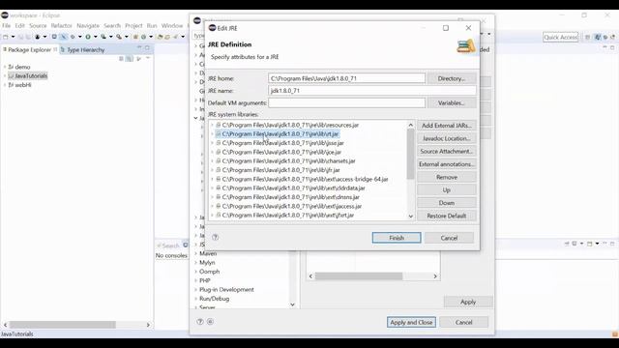
Task: Minimize the Package Explorer view
Action: (x=139, y=47)
